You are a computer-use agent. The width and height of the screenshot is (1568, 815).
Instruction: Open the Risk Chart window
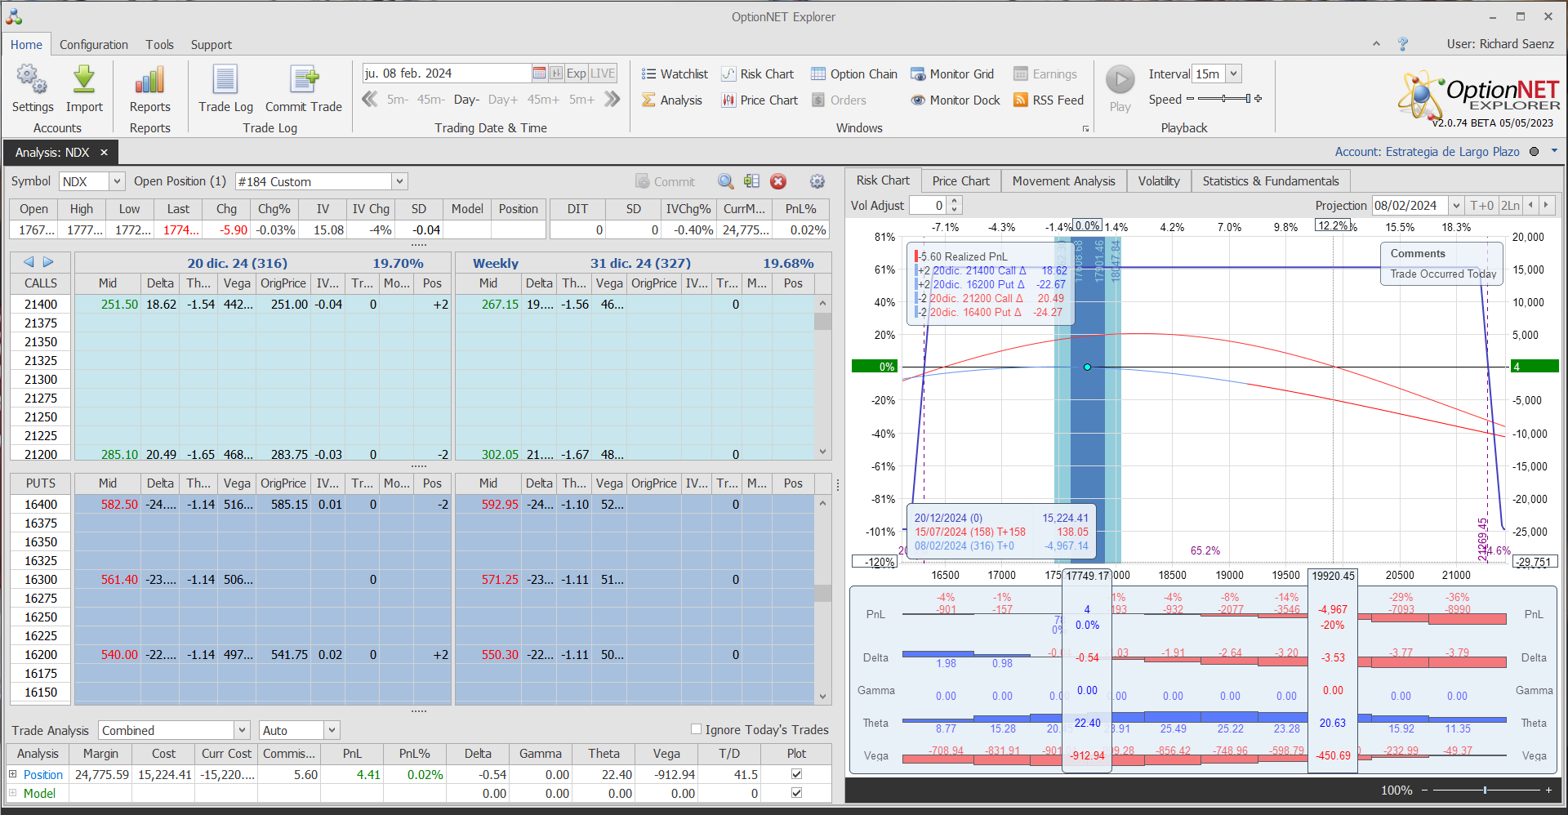[x=757, y=74]
